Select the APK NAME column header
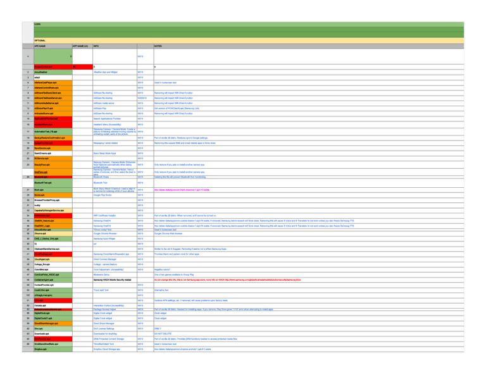 [x=53, y=46]
